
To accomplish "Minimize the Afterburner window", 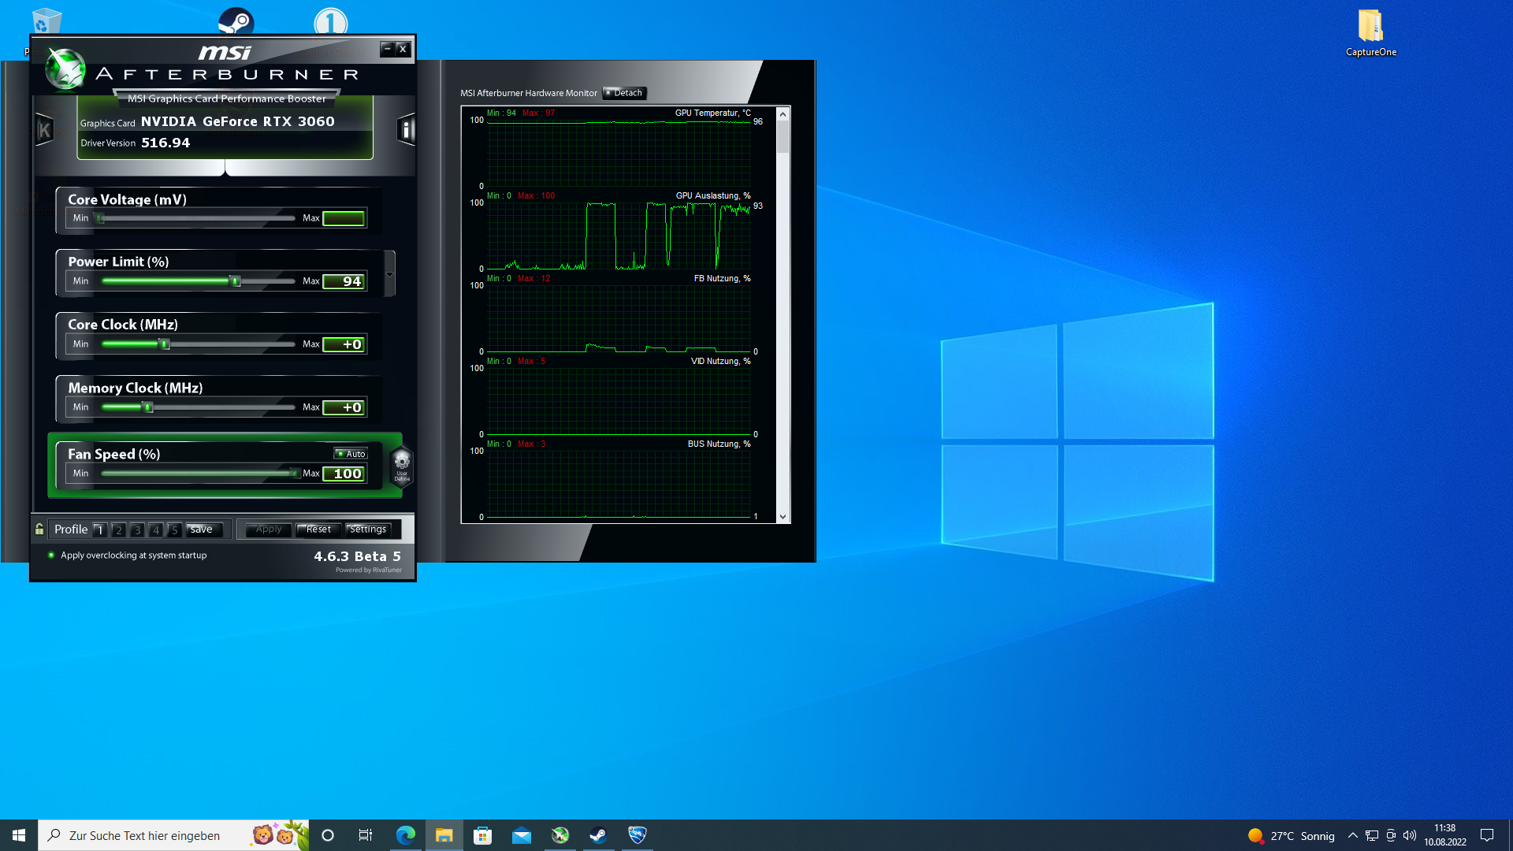I will coord(387,49).
